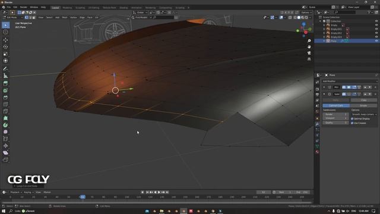The height and width of the screenshot is (214, 380).
Task: Play the timeline animation
Action: [x=159, y=192]
